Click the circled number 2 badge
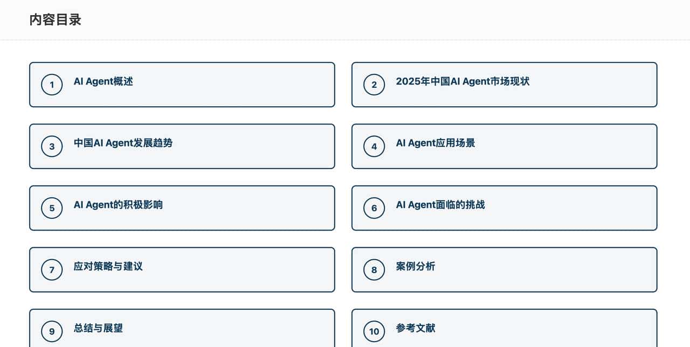 point(374,85)
